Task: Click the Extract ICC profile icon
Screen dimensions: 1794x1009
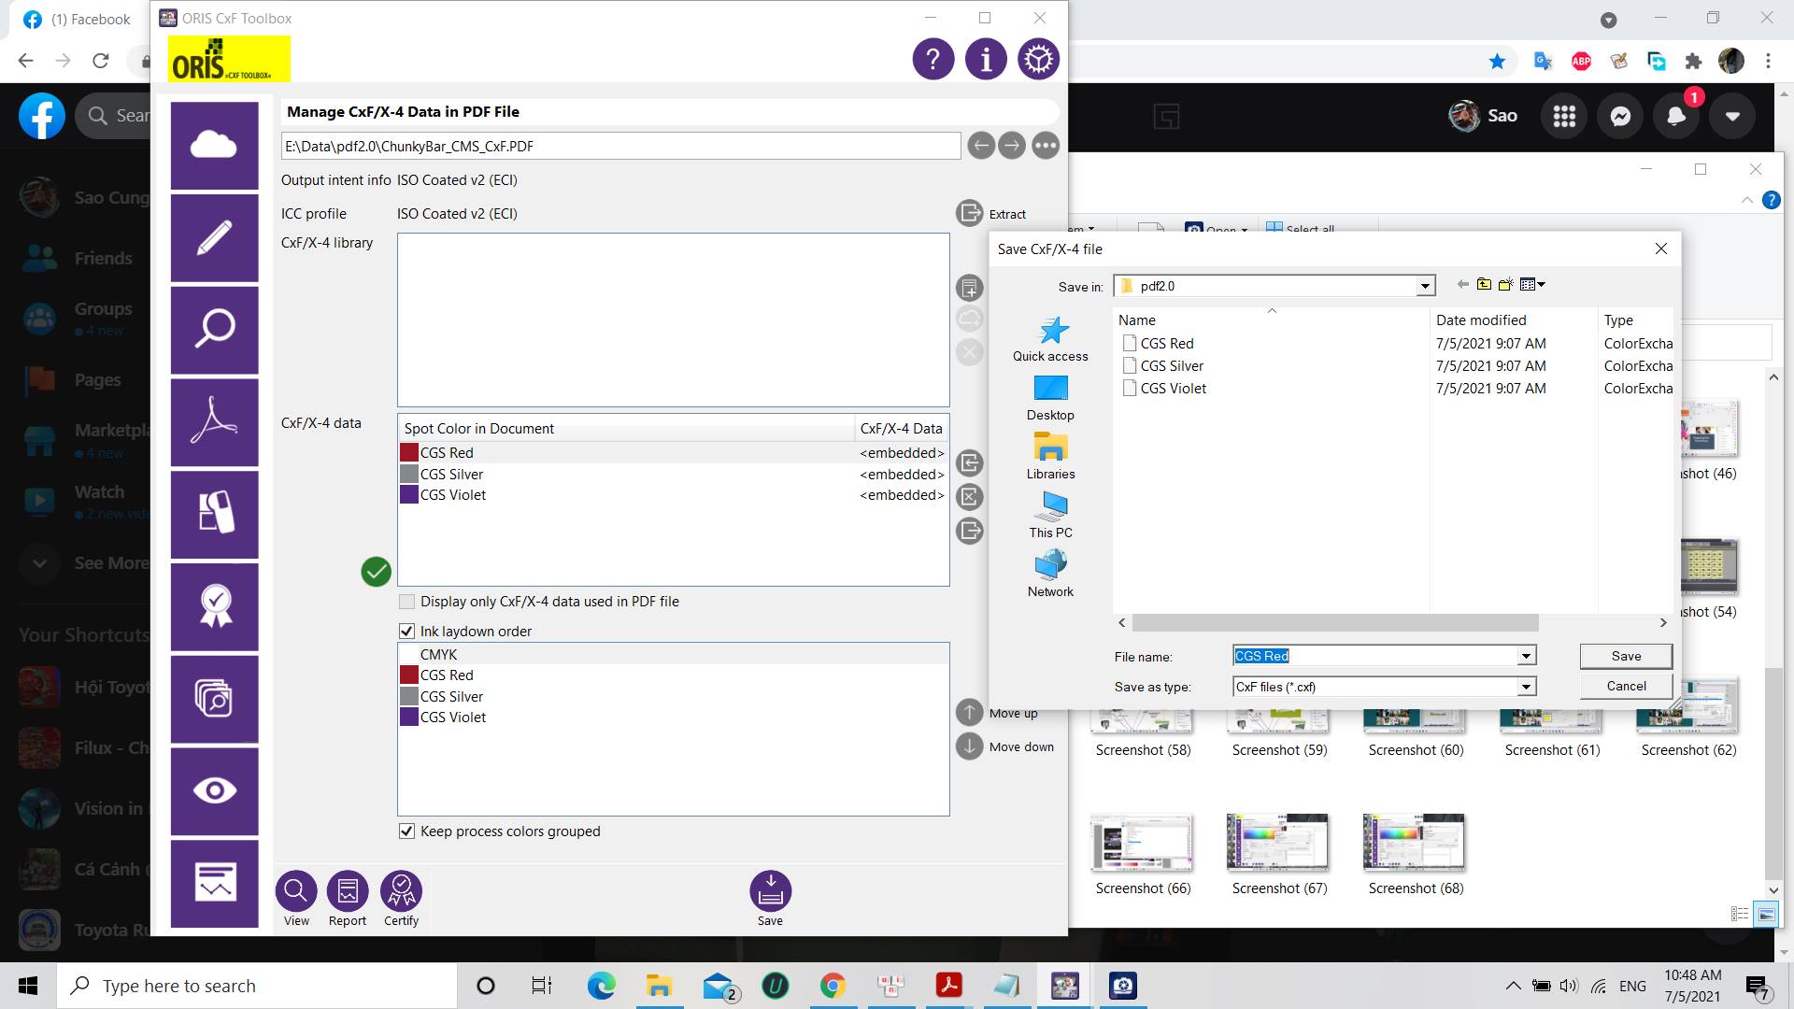Action: click(x=970, y=213)
